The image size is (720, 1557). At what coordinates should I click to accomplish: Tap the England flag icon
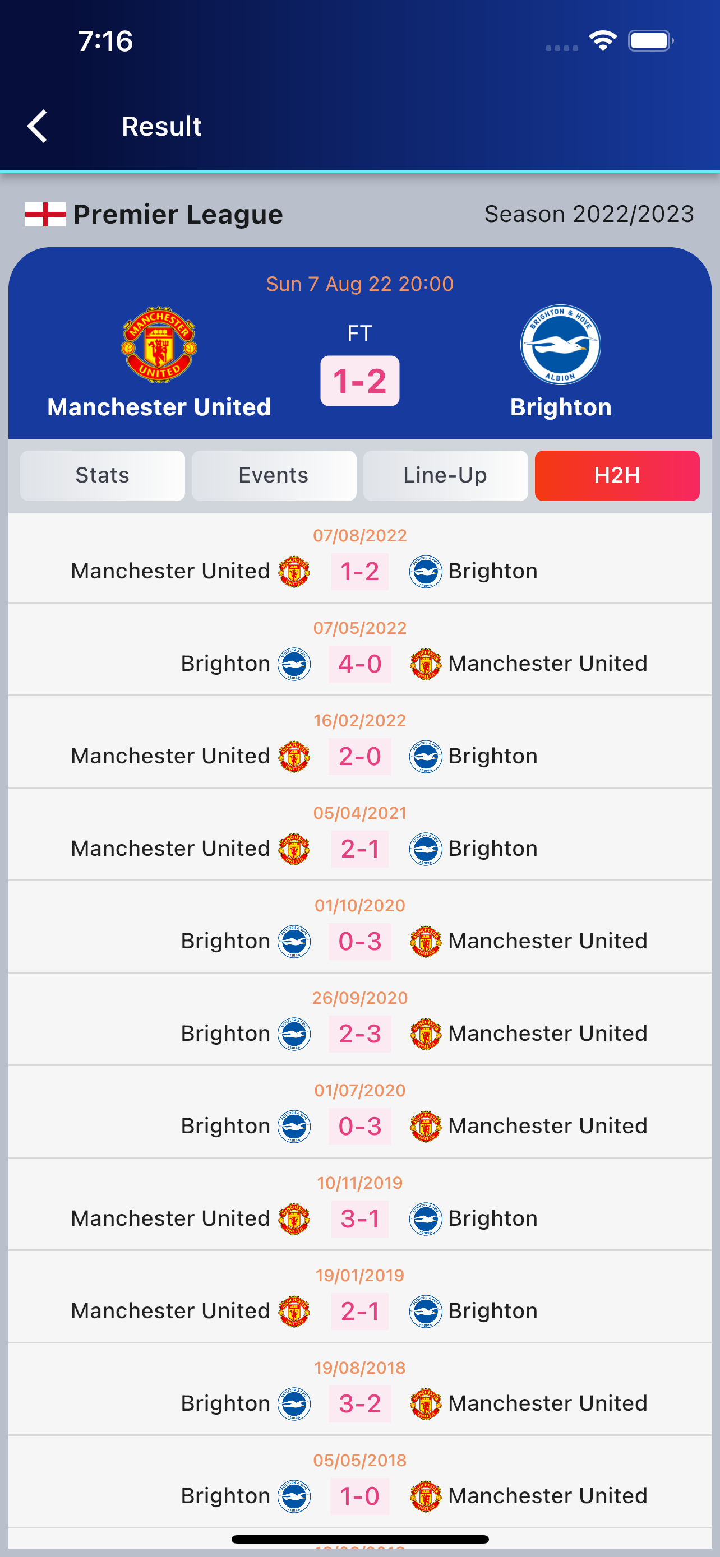tap(45, 215)
